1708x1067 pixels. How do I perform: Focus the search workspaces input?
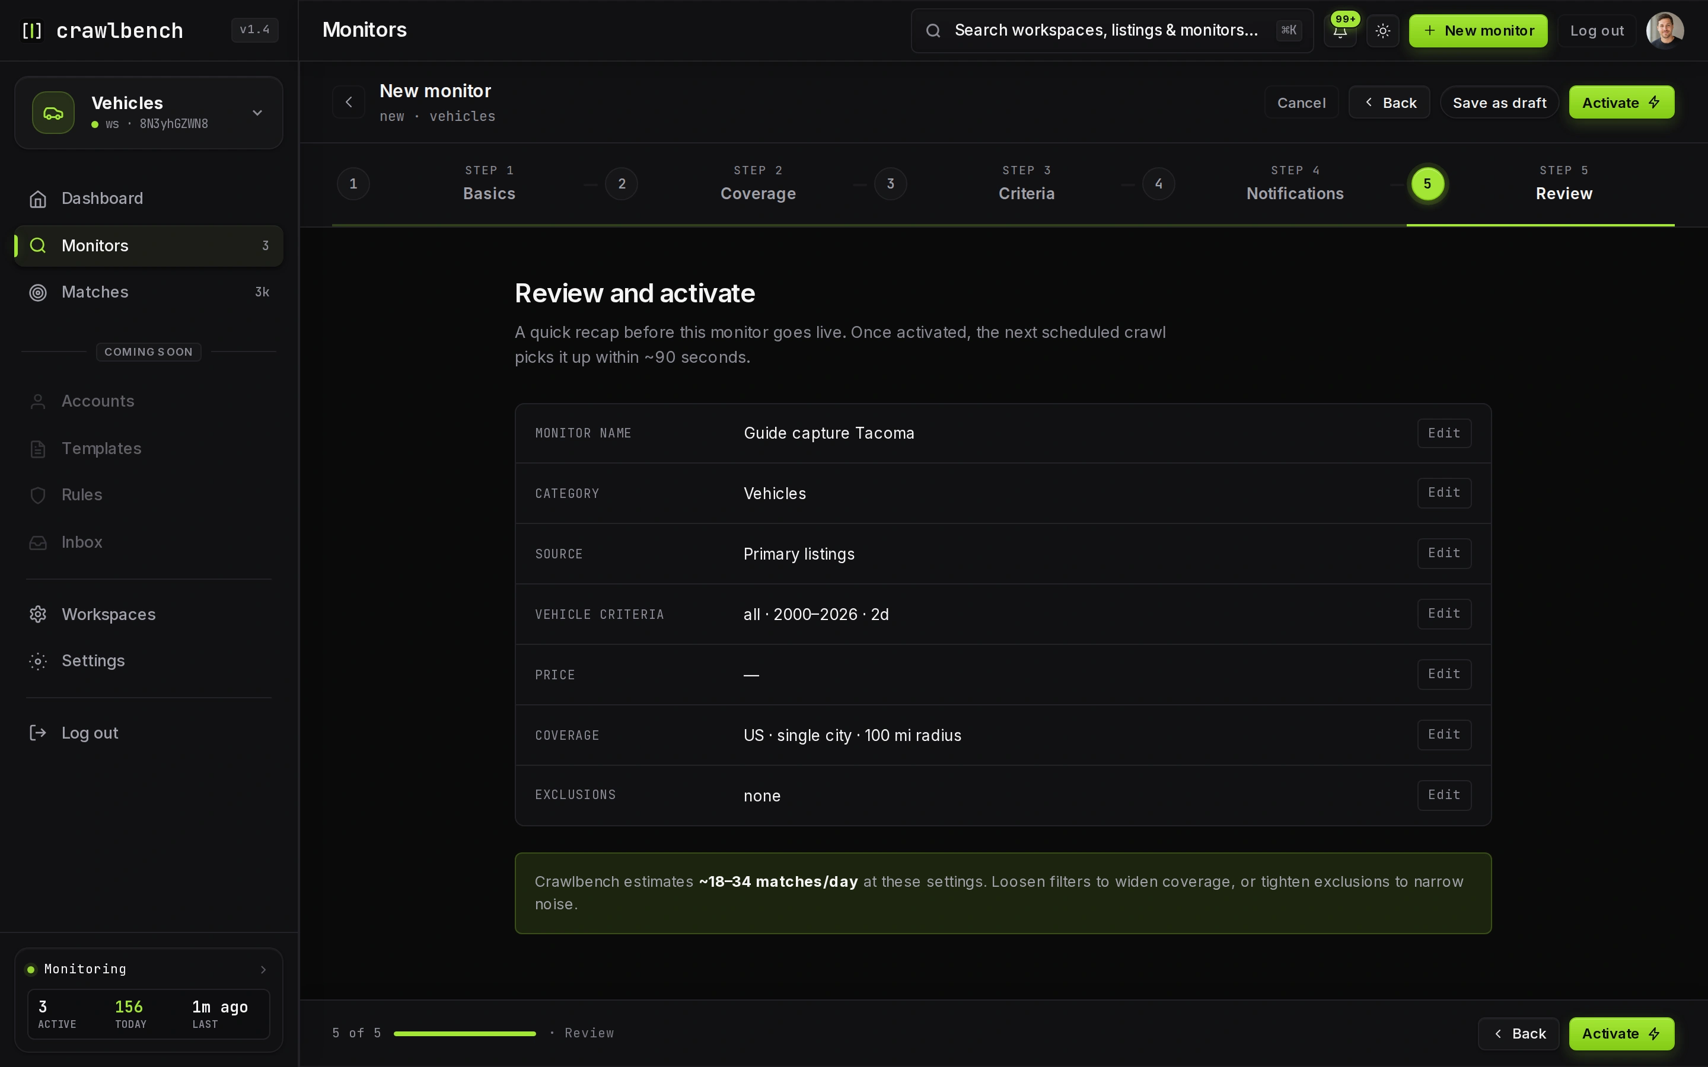(x=1111, y=30)
